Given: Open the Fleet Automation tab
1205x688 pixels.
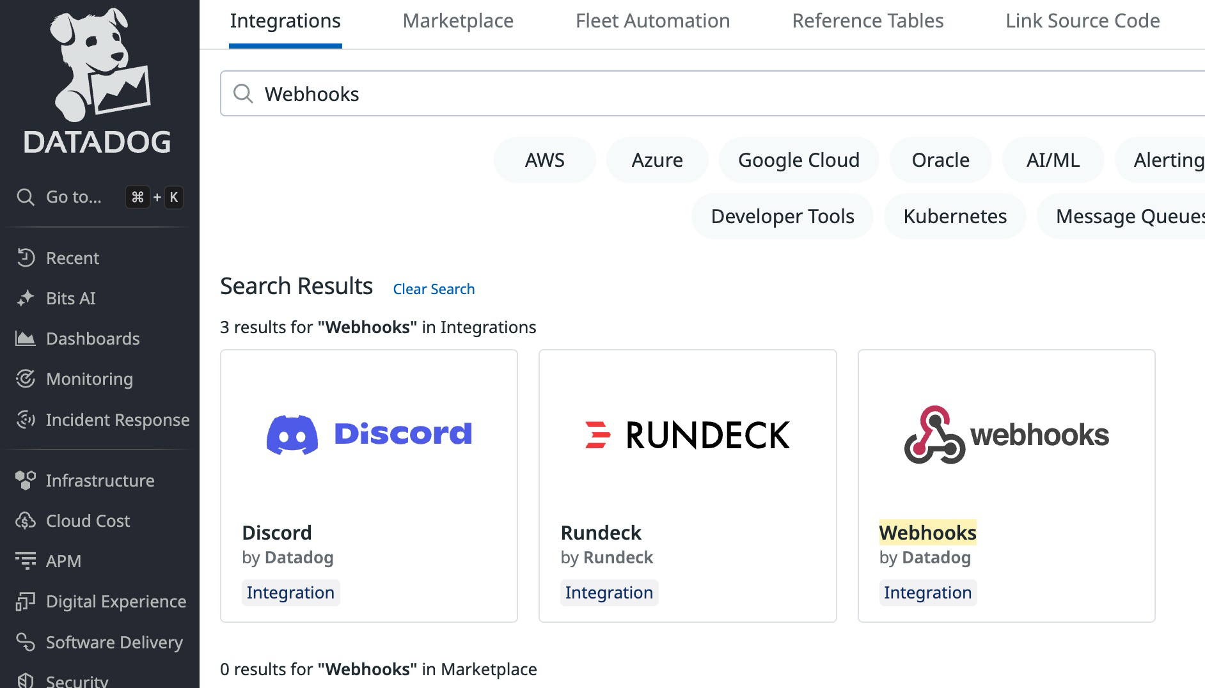Looking at the screenshot, I should click(x=652, y=20).
